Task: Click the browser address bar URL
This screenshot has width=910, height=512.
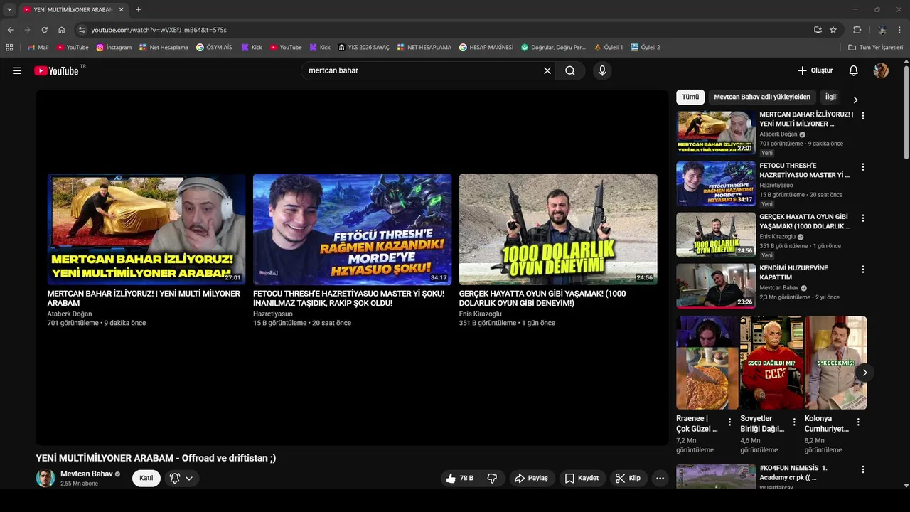Action: [159, 30]
